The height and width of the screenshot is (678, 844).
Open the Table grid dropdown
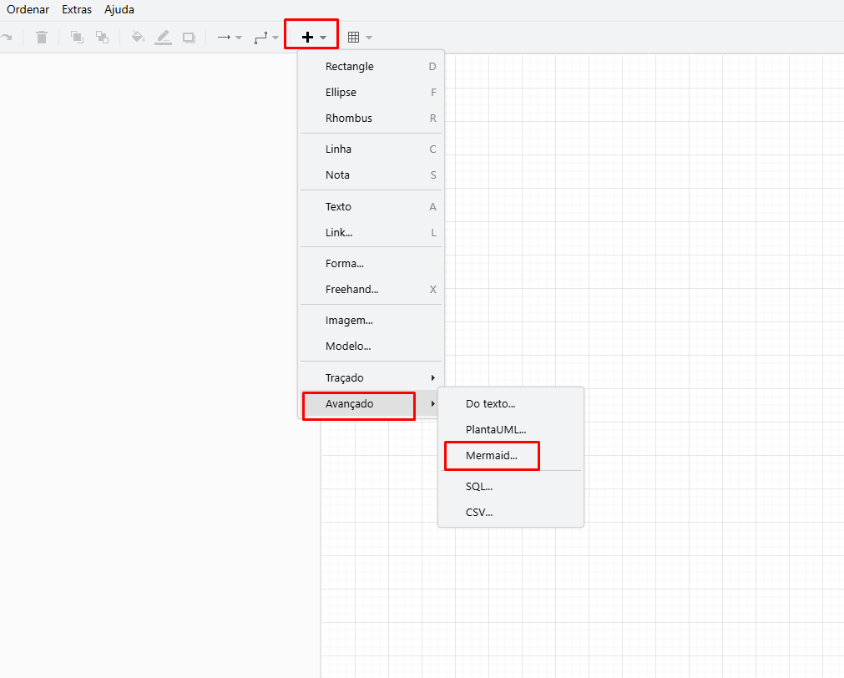click(359, 38)
